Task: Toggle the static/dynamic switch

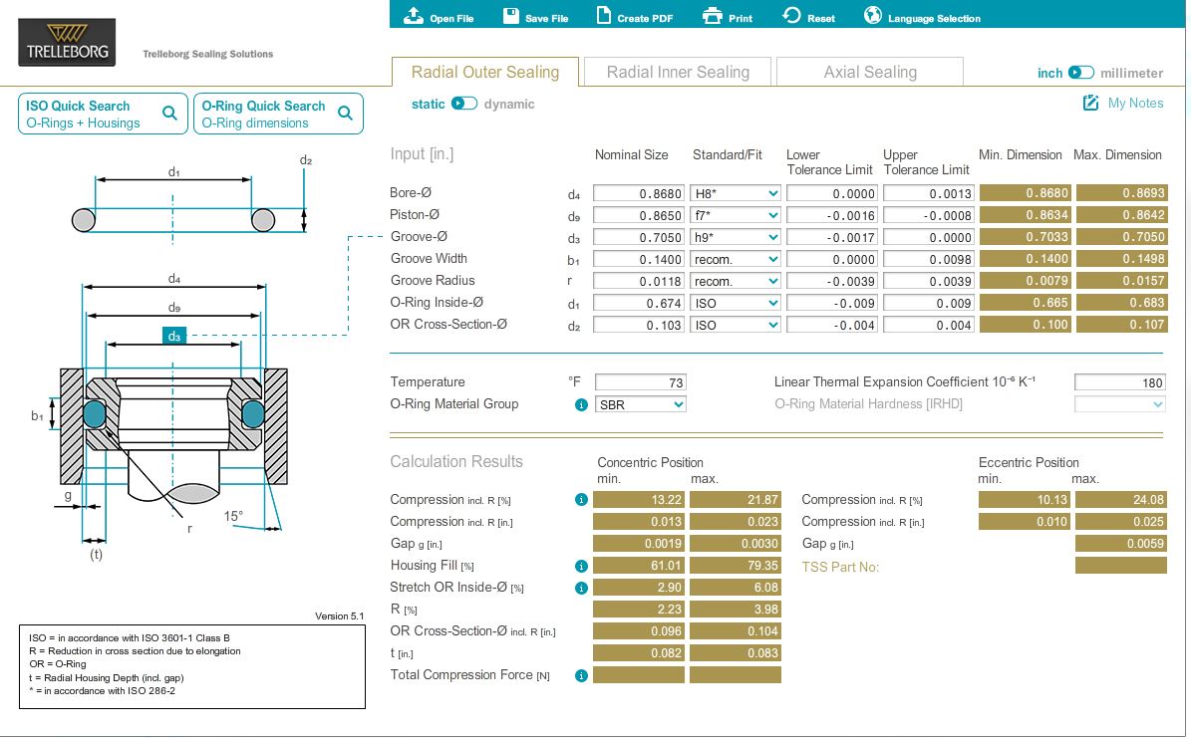Action: pyautogui.click(x=464, y=104)
